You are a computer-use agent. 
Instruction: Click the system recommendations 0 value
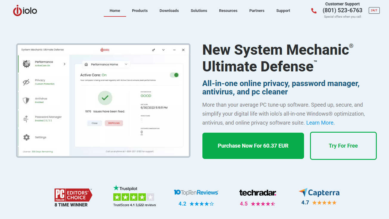pos(142,132)
